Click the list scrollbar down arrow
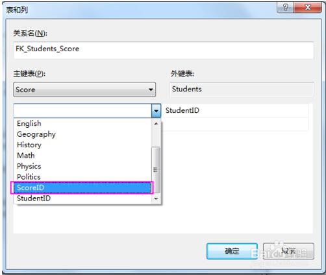326x275 pixels. click(x=156, y=198)
